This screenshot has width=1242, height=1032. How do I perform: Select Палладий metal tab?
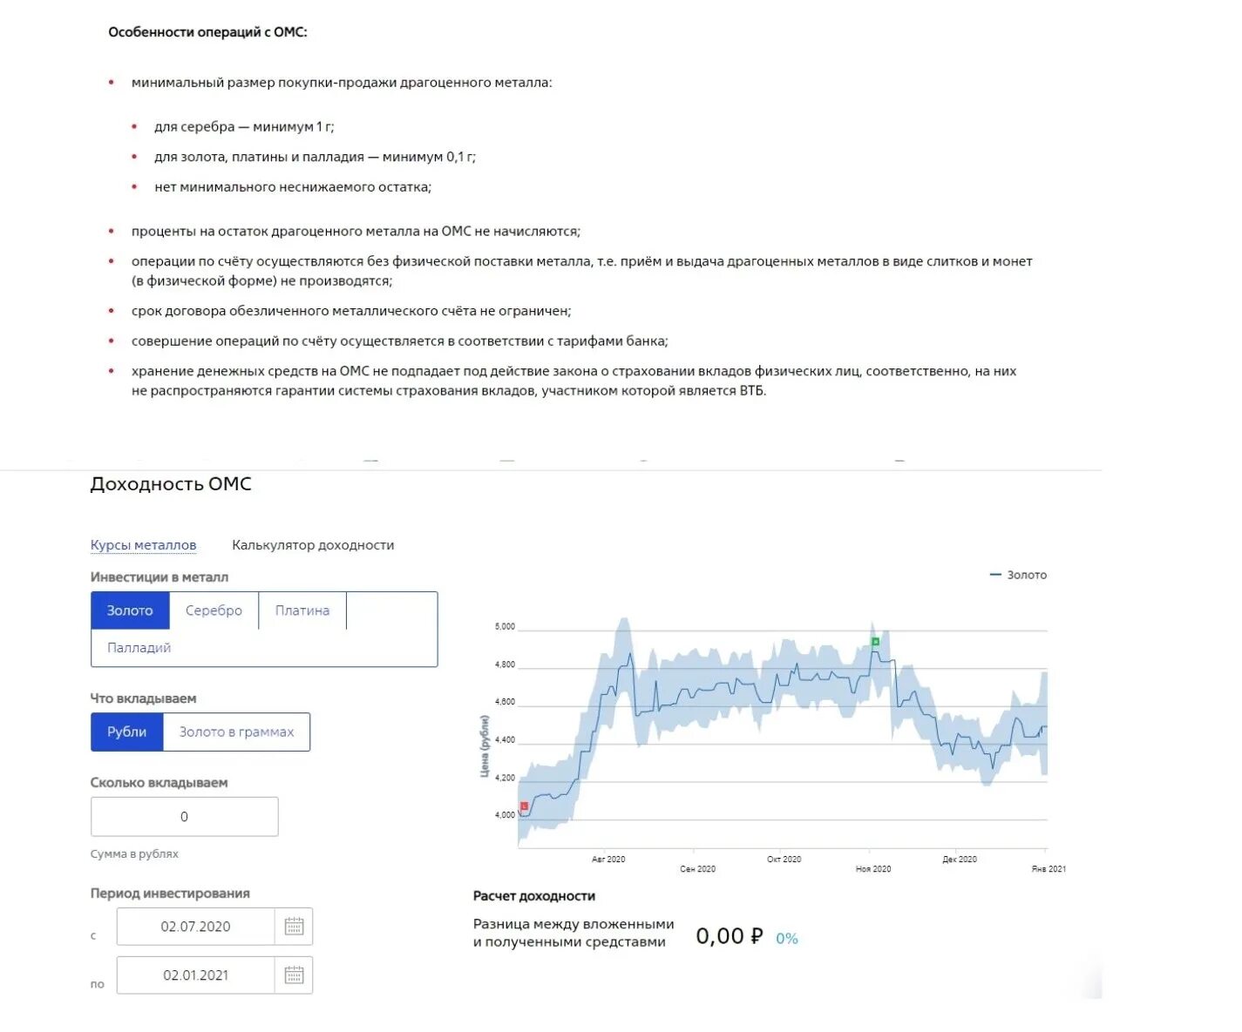coord(139,648)
